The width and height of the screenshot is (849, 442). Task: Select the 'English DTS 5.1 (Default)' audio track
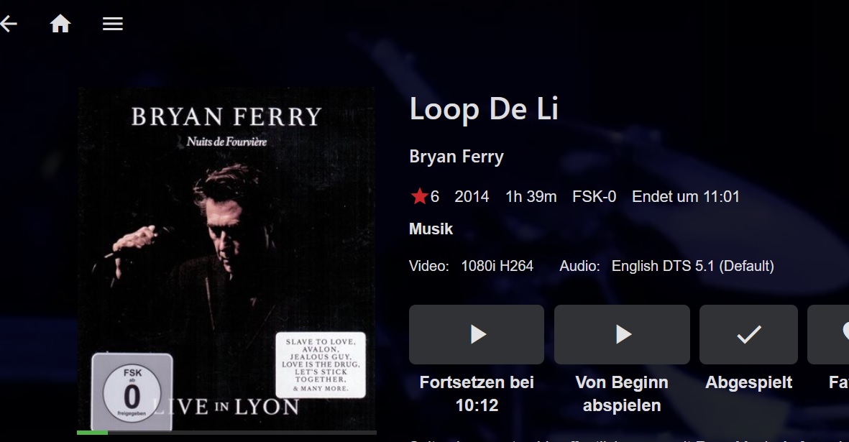click(692, 266)
